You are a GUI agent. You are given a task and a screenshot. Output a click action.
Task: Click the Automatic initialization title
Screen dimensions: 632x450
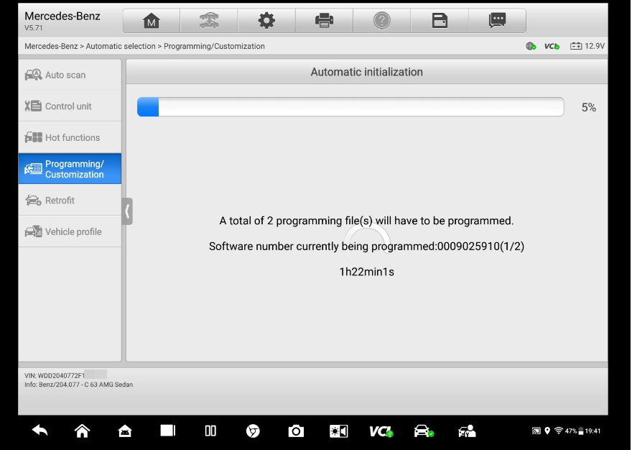coord(366,72)
